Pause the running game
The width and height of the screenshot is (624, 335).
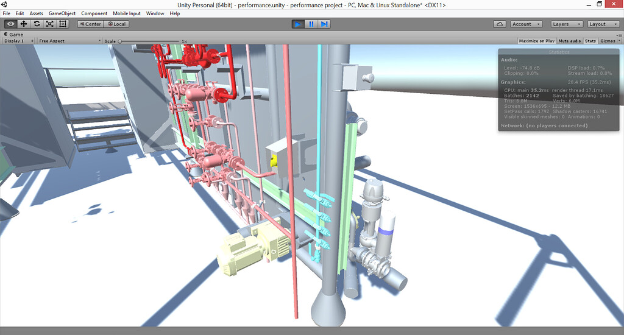point(311,24)
